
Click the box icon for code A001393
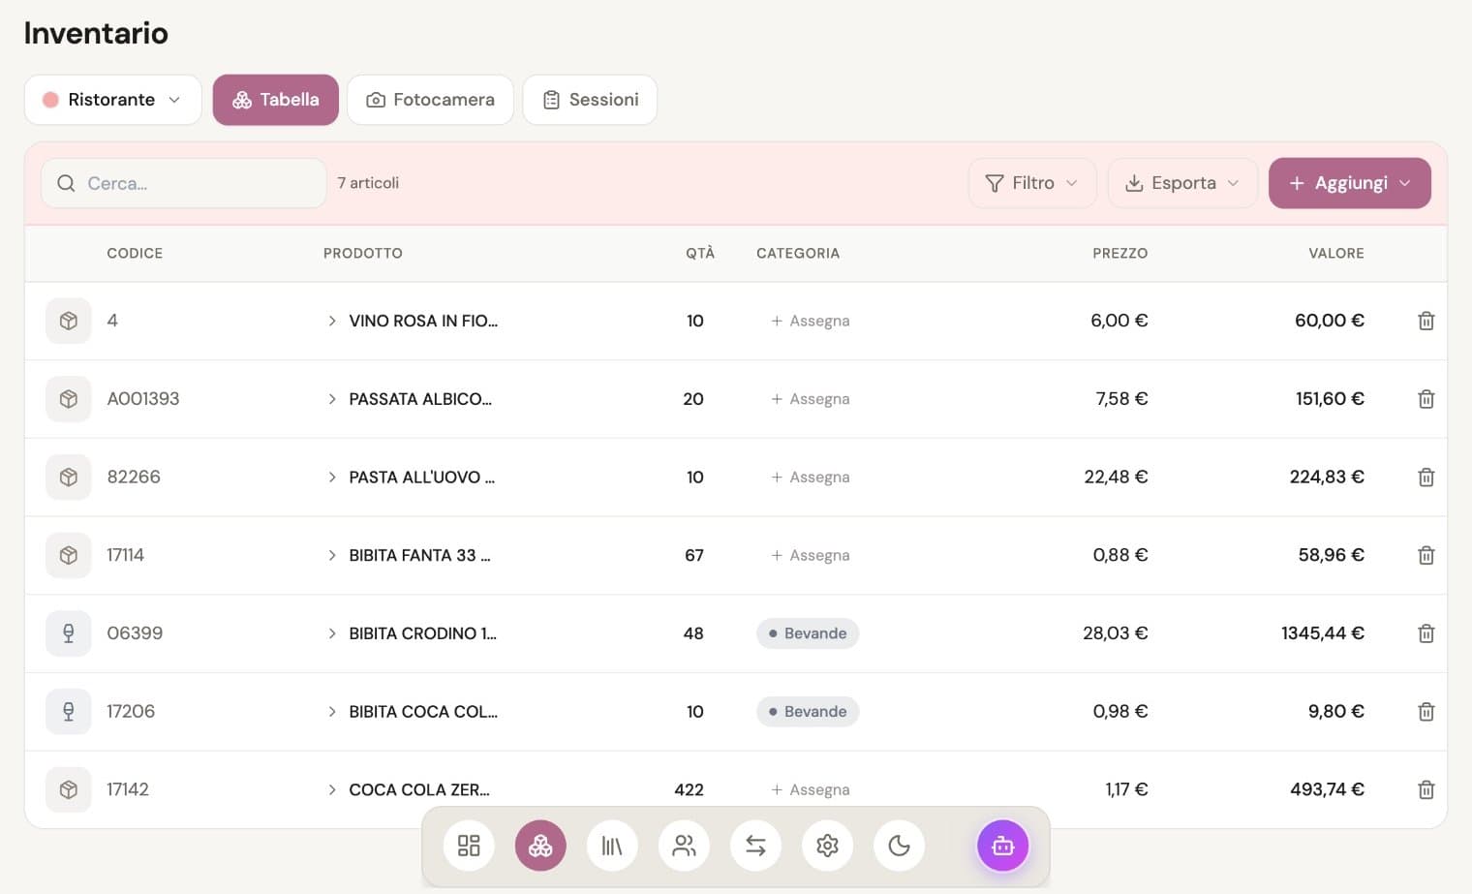(69, 399)
